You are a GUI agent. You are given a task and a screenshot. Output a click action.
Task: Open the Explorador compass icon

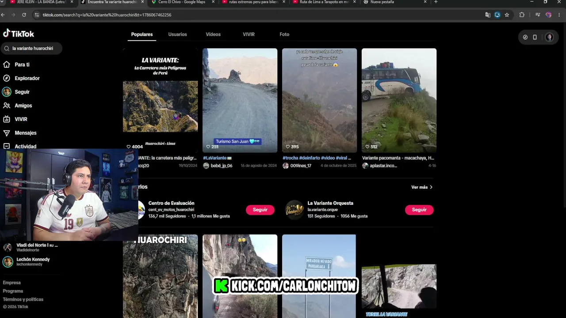[x=7, y=78]
